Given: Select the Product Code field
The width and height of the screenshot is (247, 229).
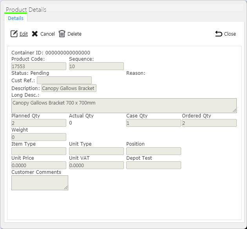Looking at the screenshot, I should 39,66.
